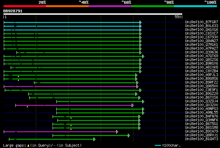Select the UniRef100_A7QT69 label

[201, 56]
